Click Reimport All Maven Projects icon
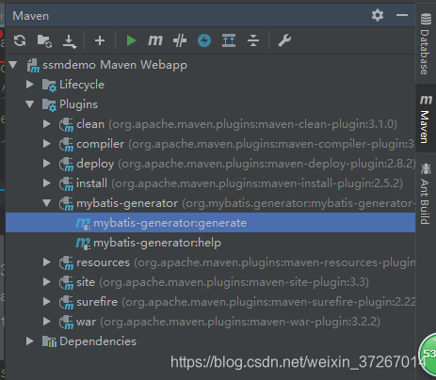The image size is (436, 380). (x=20, y=40)
